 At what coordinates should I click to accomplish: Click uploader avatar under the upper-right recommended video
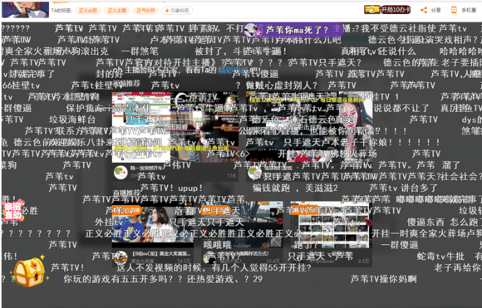coord(254,173)
